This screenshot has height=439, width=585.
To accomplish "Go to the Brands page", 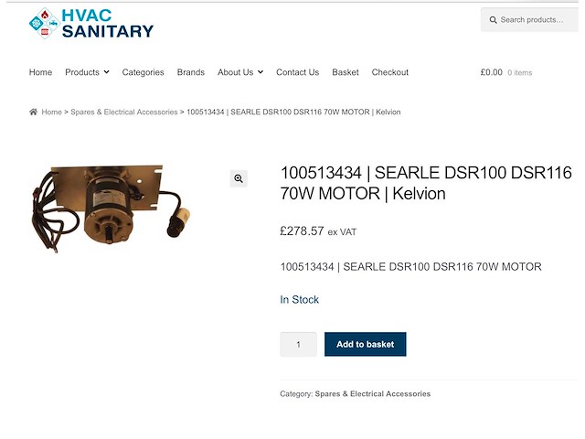I will [x=191, y=72].
